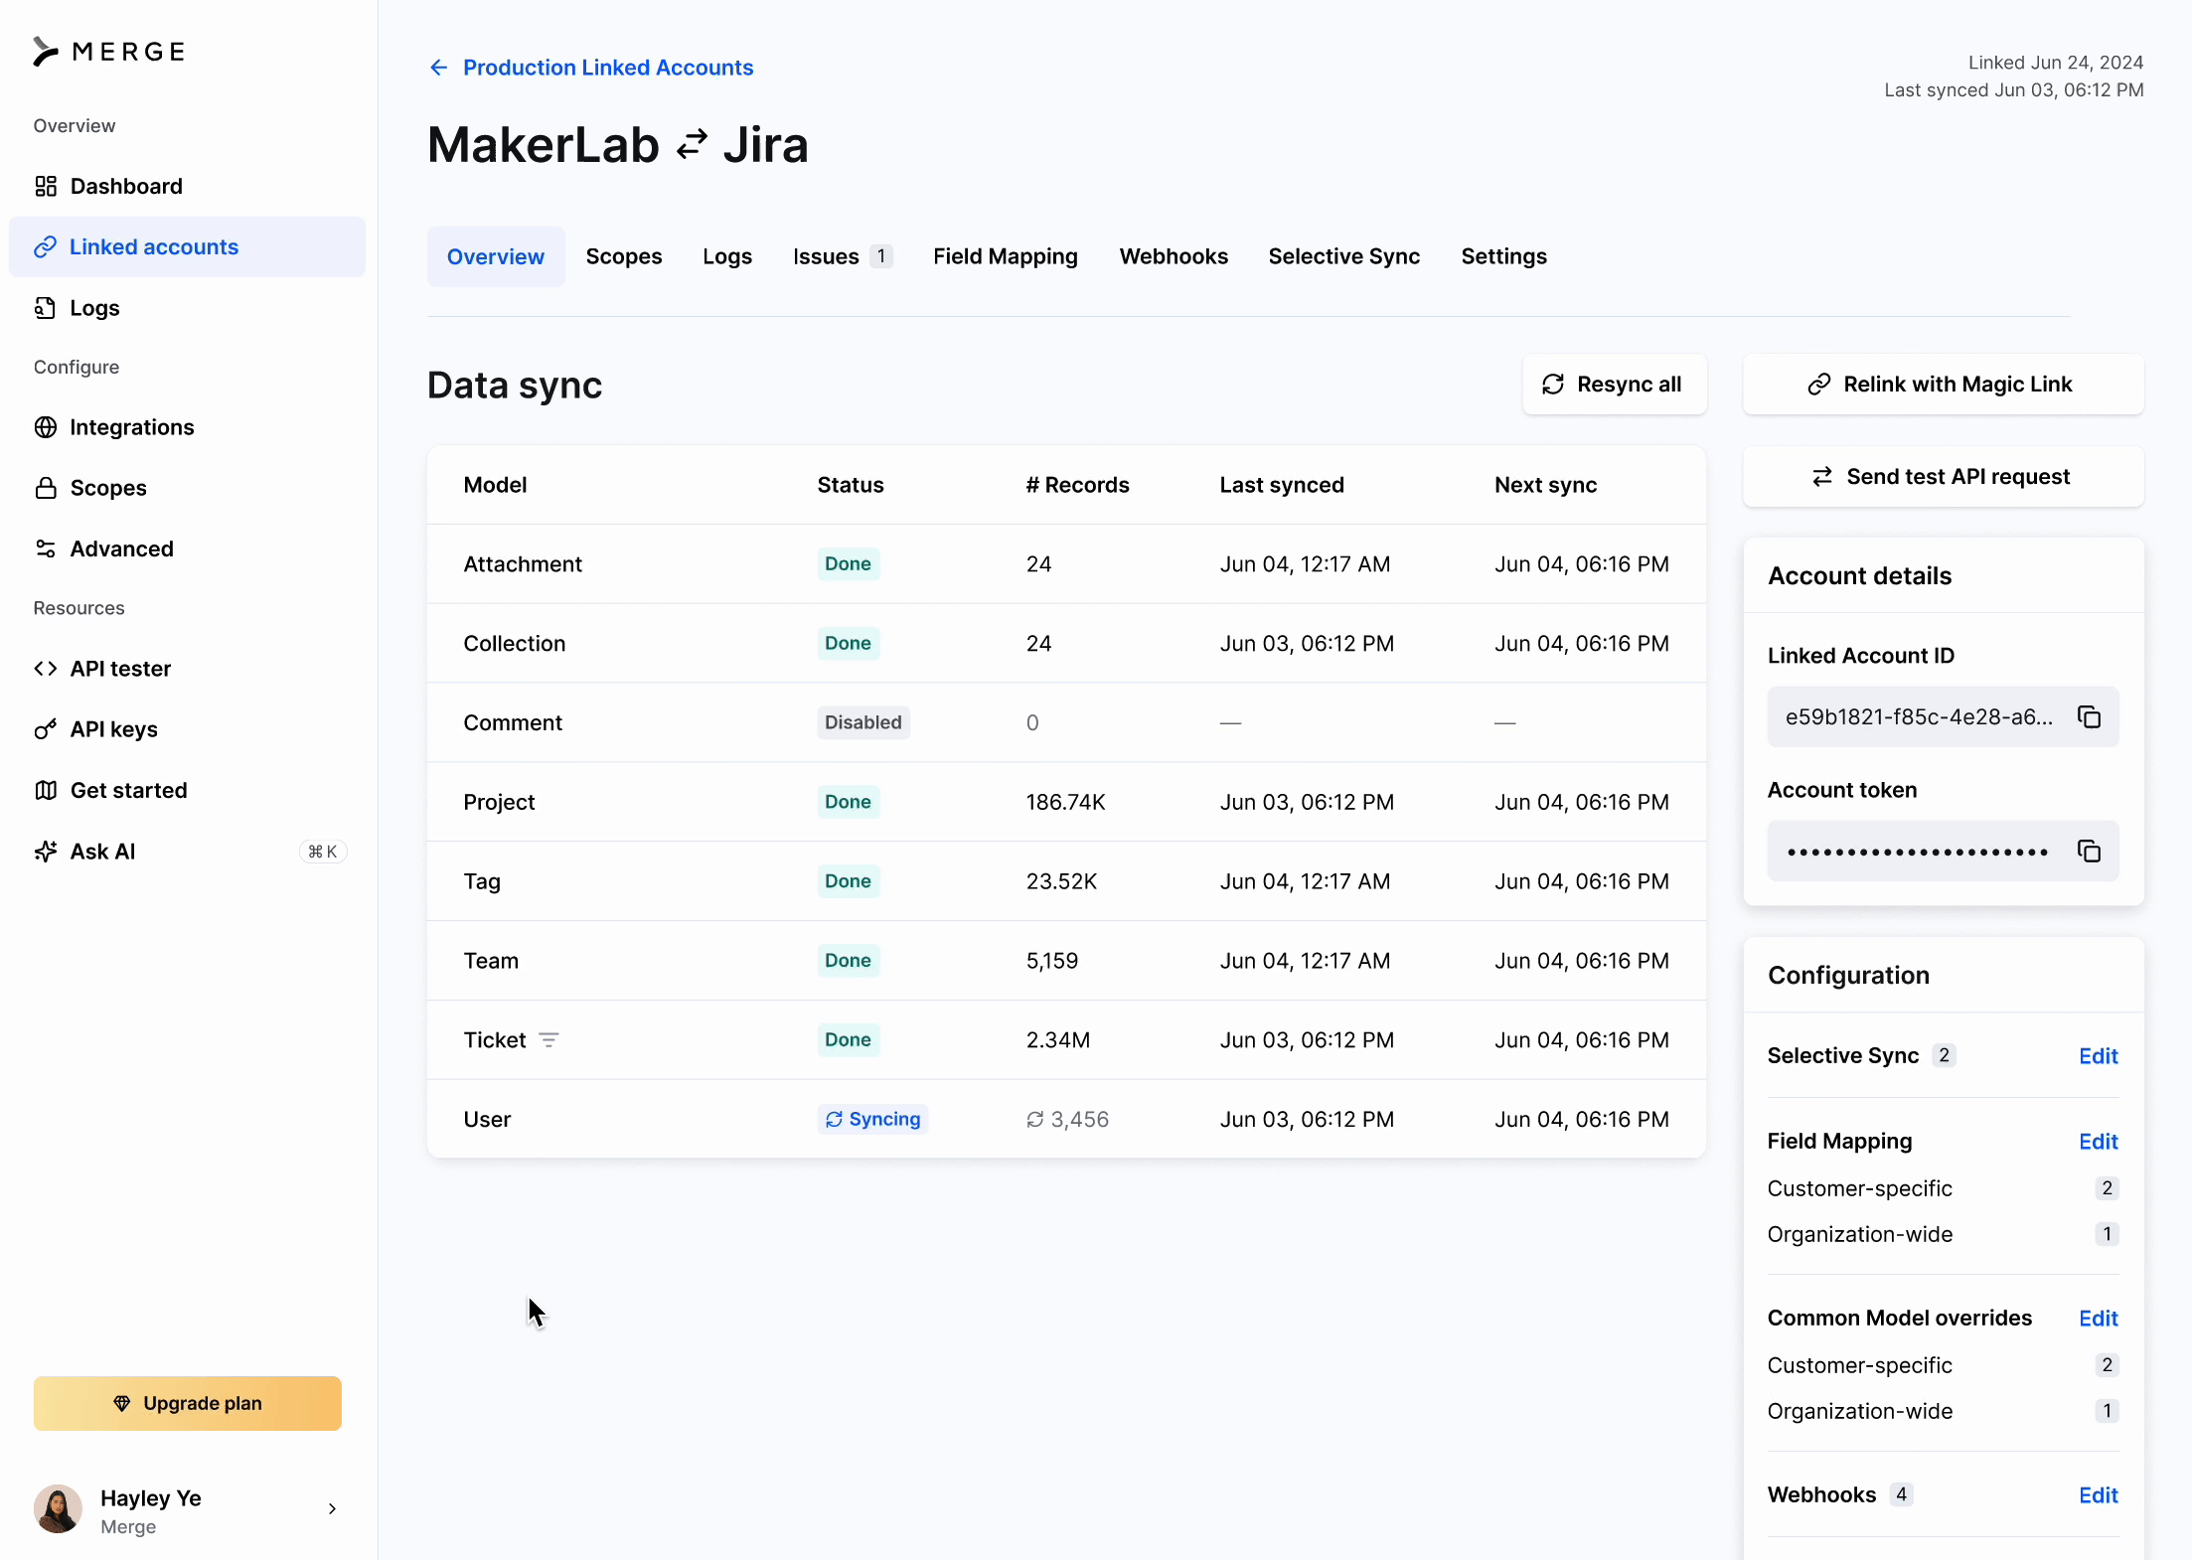Click the Next sync column header
Viewport: 2192px width, 1560px height.
pos(1545,485)
